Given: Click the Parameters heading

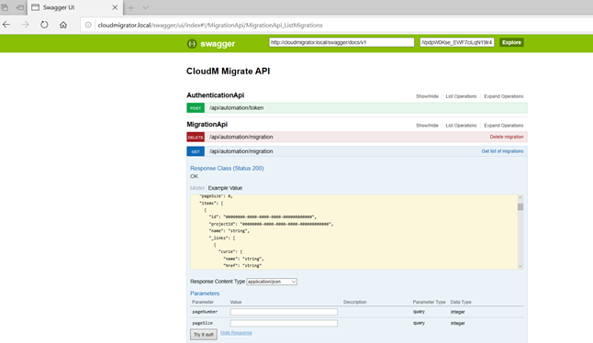Looking at the screenshot, I should [205, 293].
